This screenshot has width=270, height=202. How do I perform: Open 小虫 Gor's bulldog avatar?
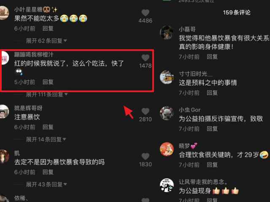(167, 113)
